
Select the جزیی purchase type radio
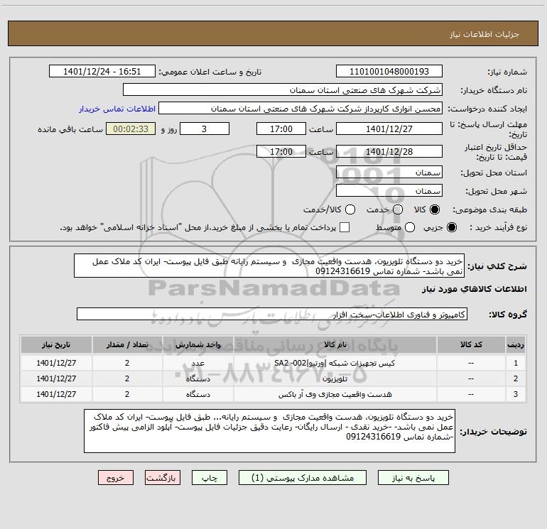[451, 227]
